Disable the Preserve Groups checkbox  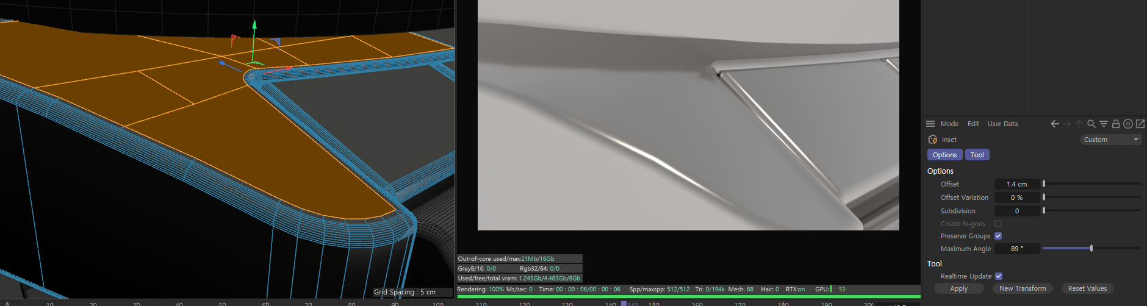coord(998,236)
